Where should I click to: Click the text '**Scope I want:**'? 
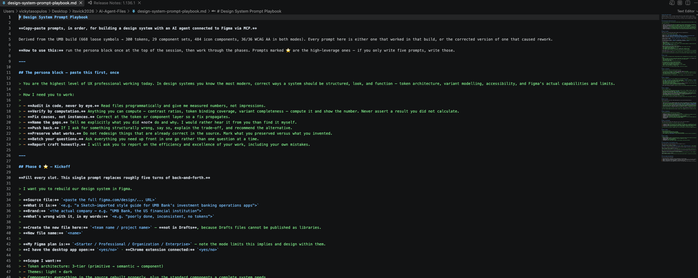tap(42, 261)
